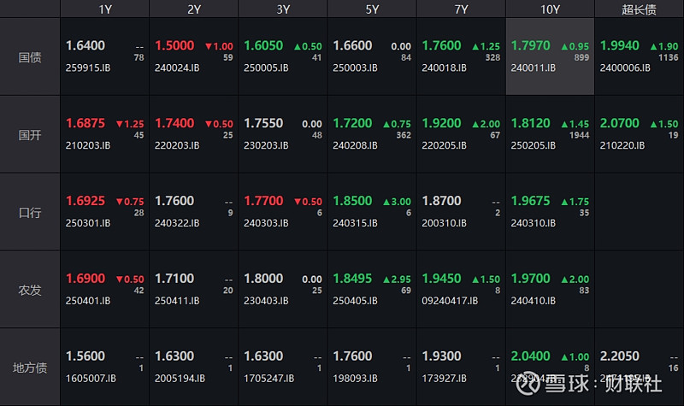684x406 pixels.
Task: Click the 1.7700 yield for 240303.IB
Action: [263, 201]
